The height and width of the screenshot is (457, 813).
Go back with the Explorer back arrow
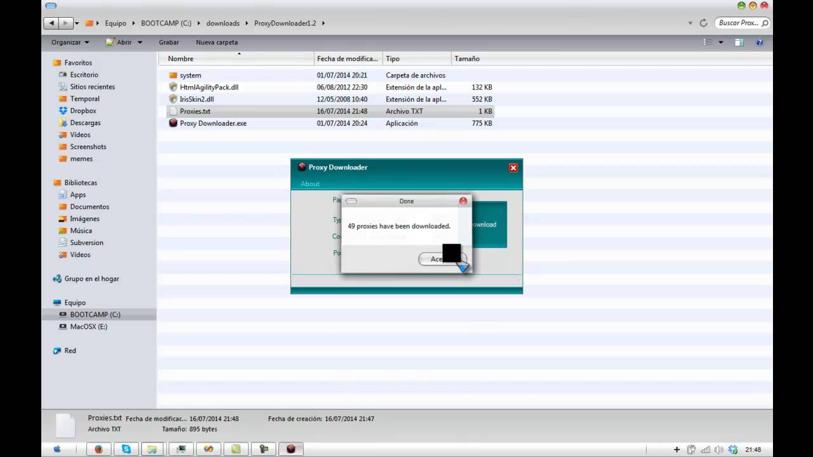click(51, 23)
